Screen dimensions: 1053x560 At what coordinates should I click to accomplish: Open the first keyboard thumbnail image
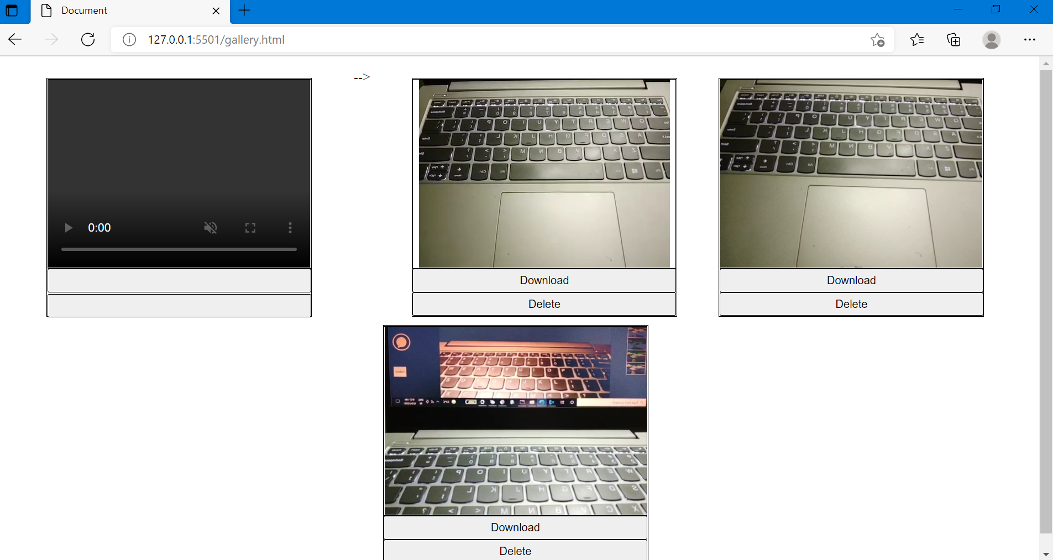544,174
